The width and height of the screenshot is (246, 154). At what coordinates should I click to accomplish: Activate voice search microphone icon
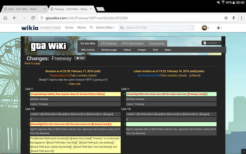click(234, 18)
